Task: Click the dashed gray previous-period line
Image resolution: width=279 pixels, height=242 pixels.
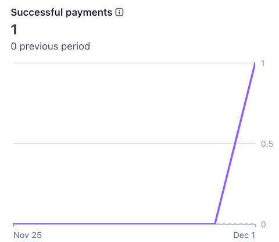Action: [x=235, y=224]
